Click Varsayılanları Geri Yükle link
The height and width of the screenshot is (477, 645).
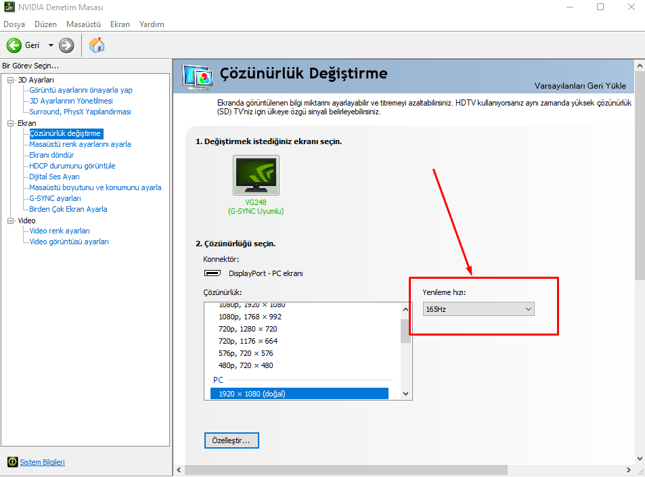tap(580, 86)
